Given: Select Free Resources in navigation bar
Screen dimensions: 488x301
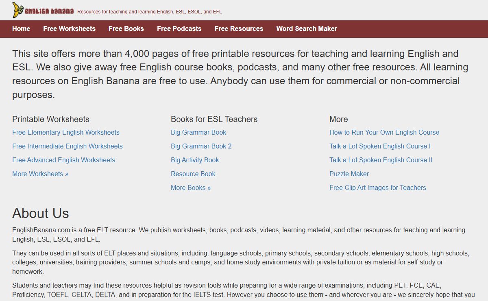Looking at the screenshot, I should tap(239, 28).
